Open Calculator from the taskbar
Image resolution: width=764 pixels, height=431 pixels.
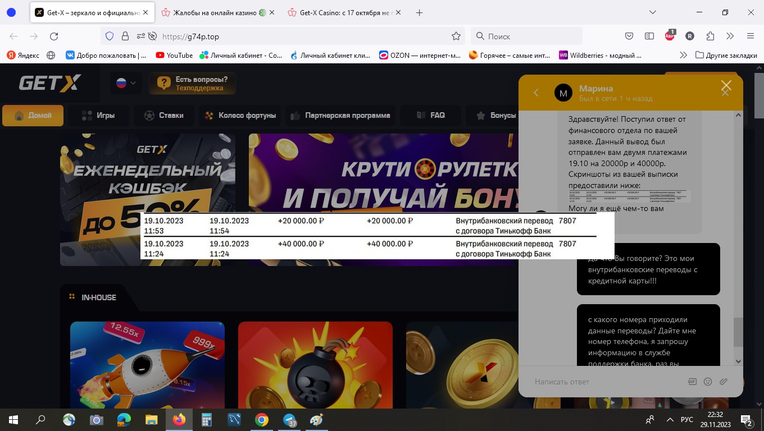[206, 420]
